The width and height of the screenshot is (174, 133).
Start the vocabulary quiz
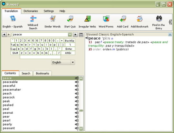pyautogui.click(x=70, y=22)
